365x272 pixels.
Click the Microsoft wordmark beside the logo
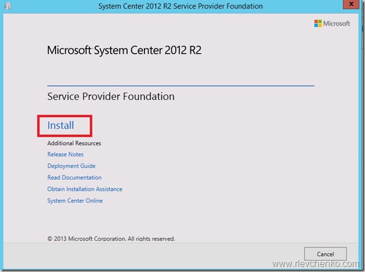337,23
